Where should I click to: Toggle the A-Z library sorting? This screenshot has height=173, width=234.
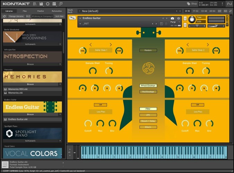point(28,16)
